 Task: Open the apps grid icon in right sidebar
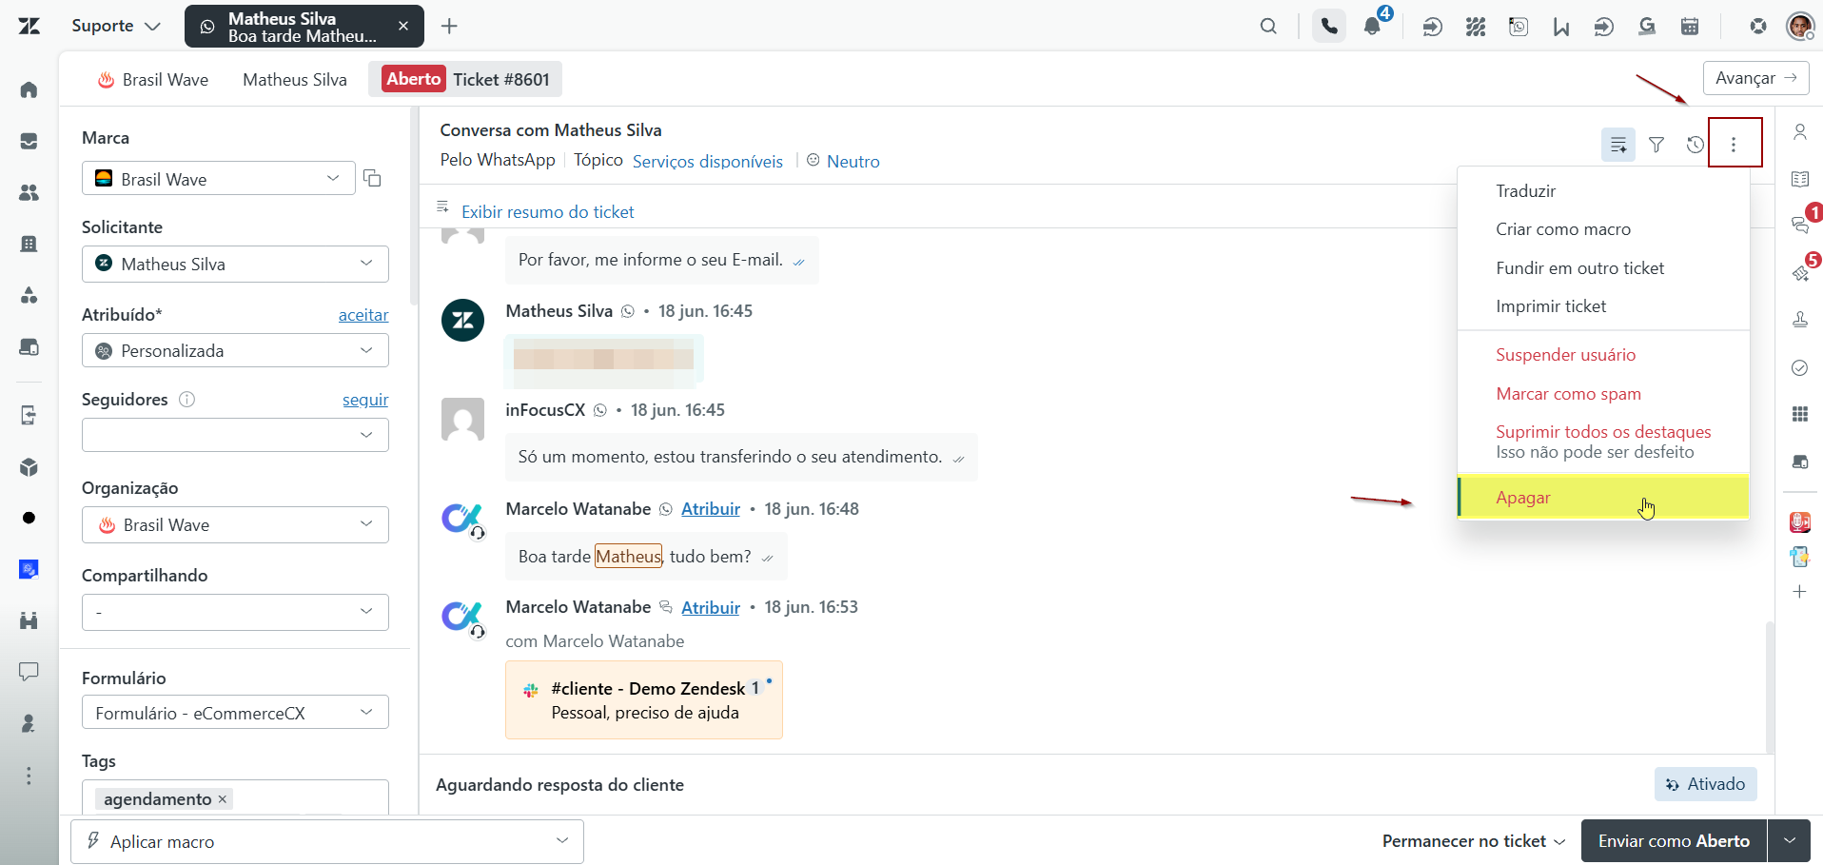point(1799,414)
